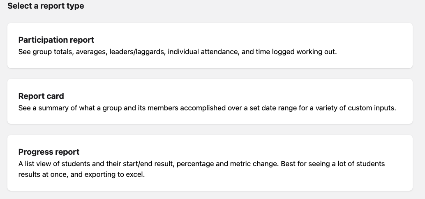This screenshot has width=425, height=199.
Task: Click the "Select a report type" heading
Action: coord(46,6)
